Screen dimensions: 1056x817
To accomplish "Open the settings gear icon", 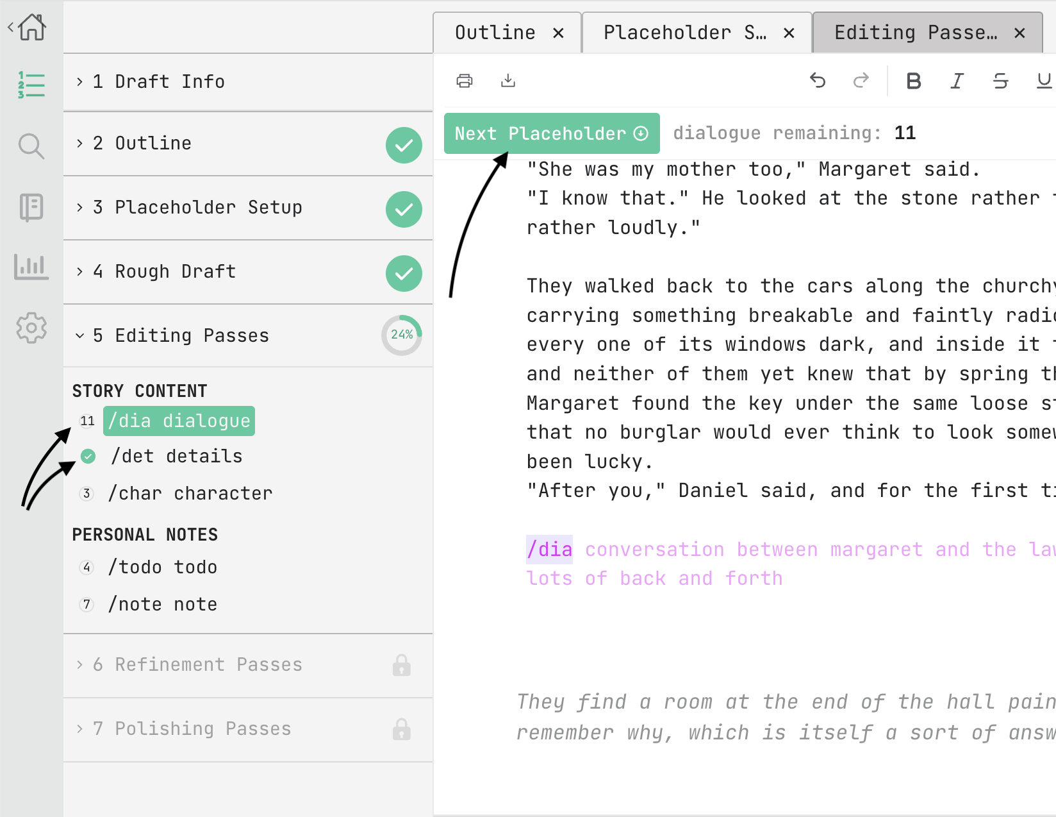I will point(31,328).
